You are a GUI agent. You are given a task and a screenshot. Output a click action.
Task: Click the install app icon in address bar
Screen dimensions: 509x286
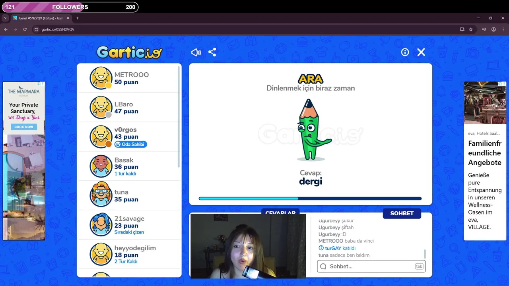click(x=462, y=29)
